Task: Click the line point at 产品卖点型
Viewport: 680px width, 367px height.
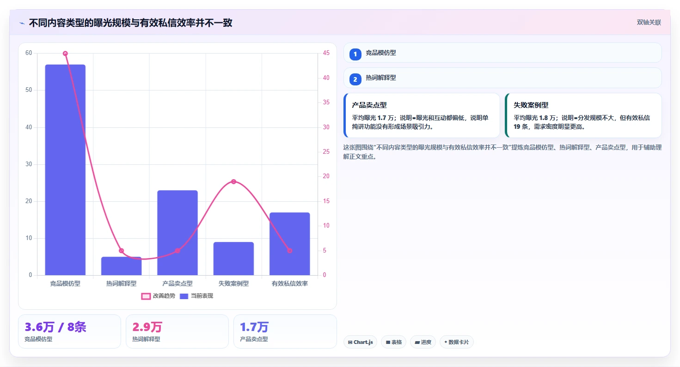Action: (178, 251)
